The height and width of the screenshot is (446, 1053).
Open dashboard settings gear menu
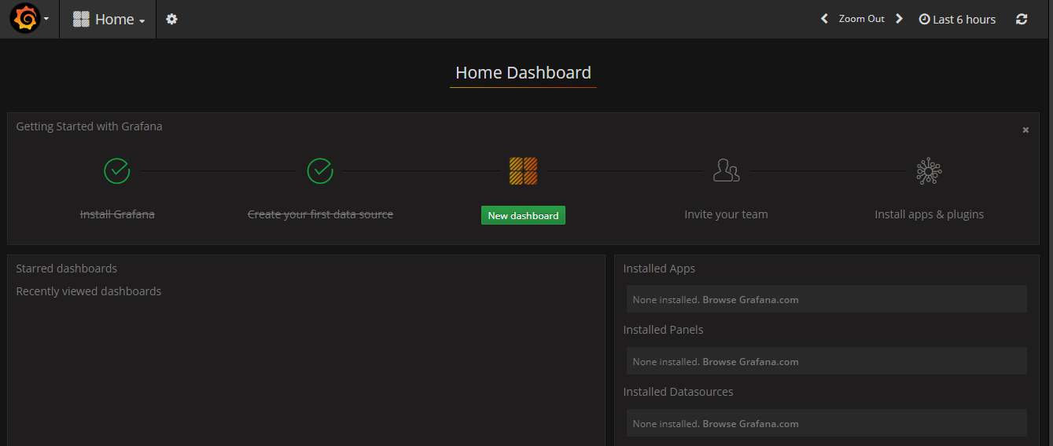coord(171,19)
